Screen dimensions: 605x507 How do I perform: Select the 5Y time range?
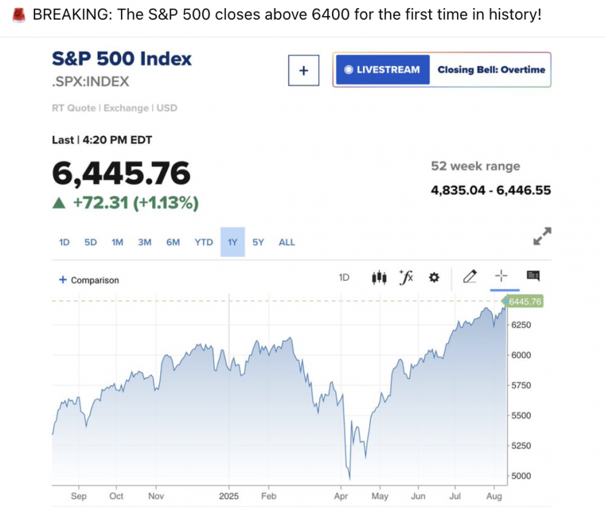click(258, 242)
